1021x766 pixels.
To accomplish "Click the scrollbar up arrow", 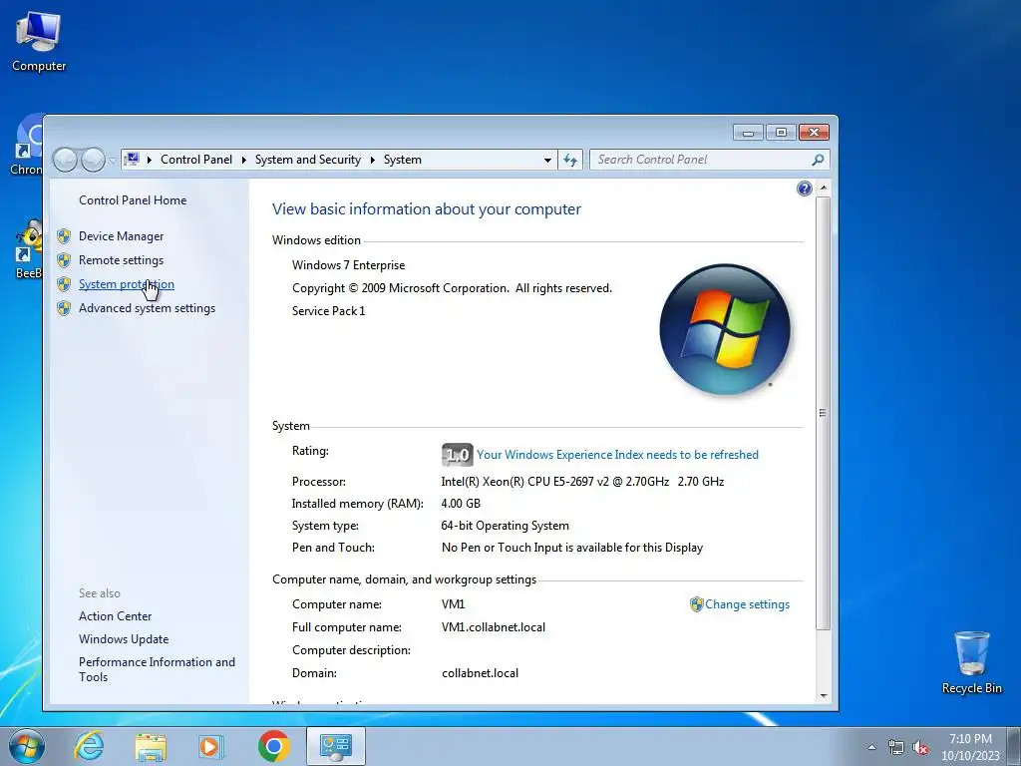I will click(823, 189).
